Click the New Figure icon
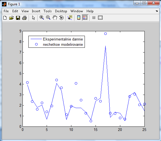 coord(5,18)
